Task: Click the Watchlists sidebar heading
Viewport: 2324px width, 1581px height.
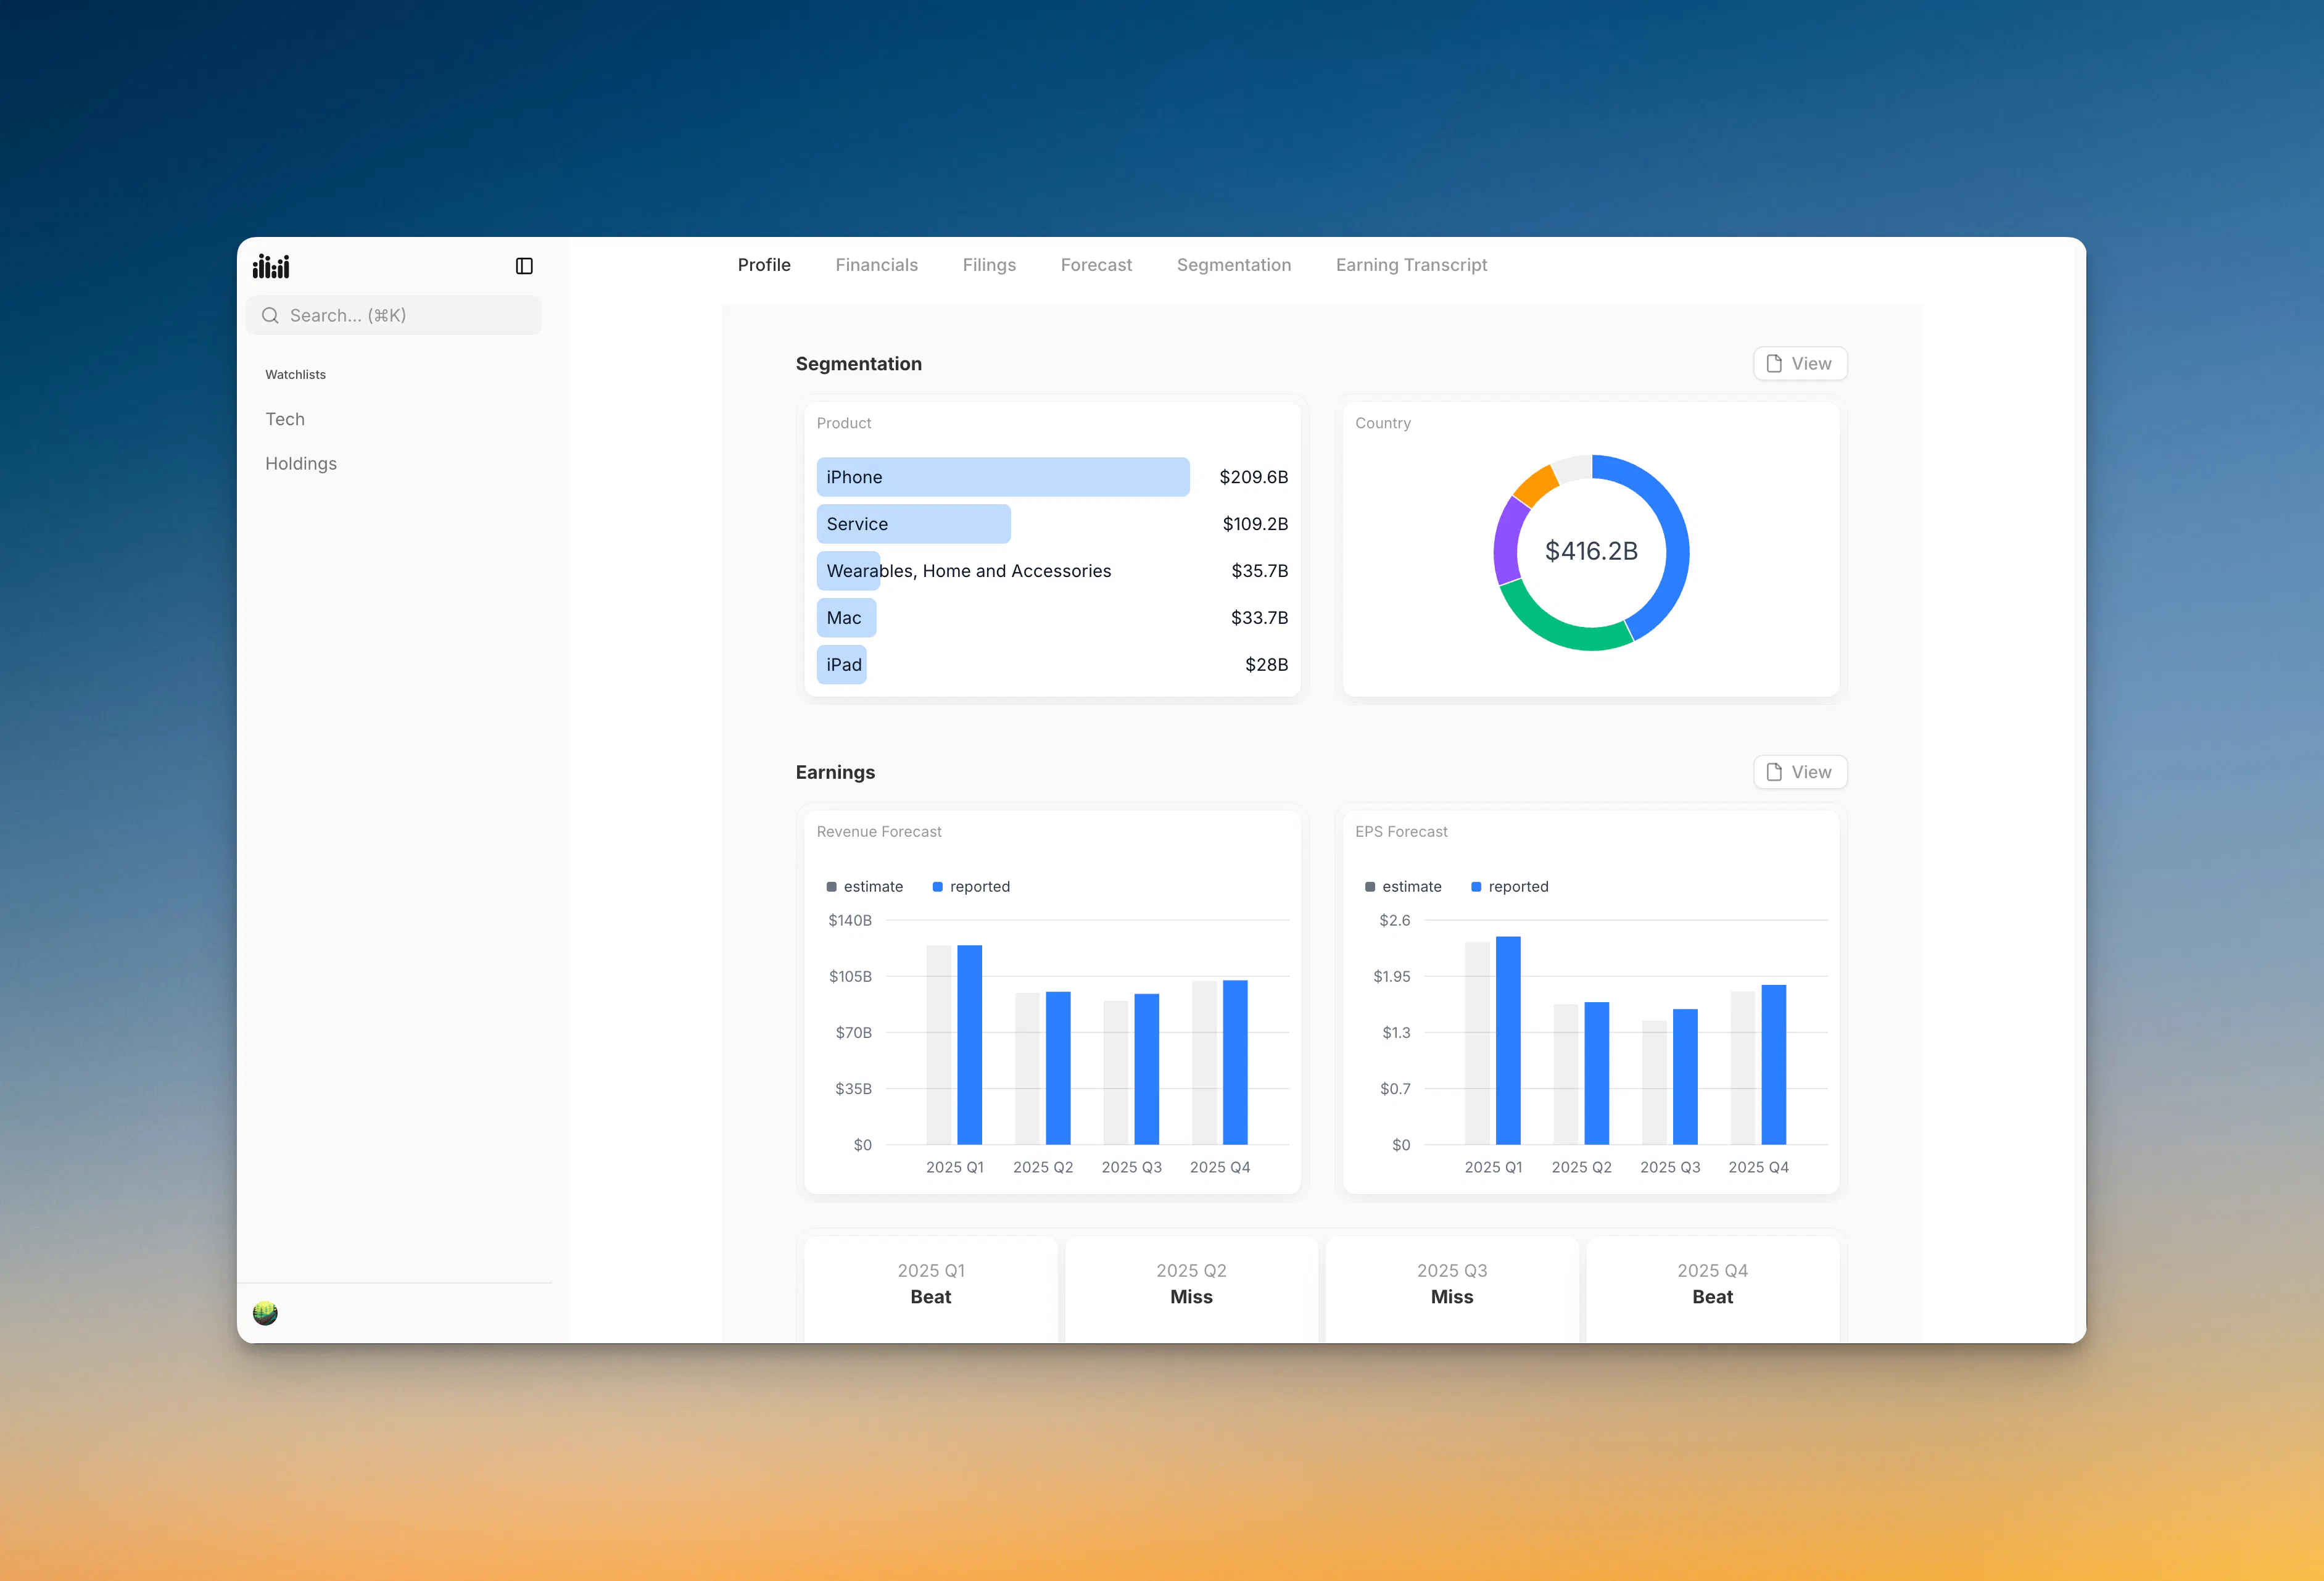Action: click(x=295, y=375)
